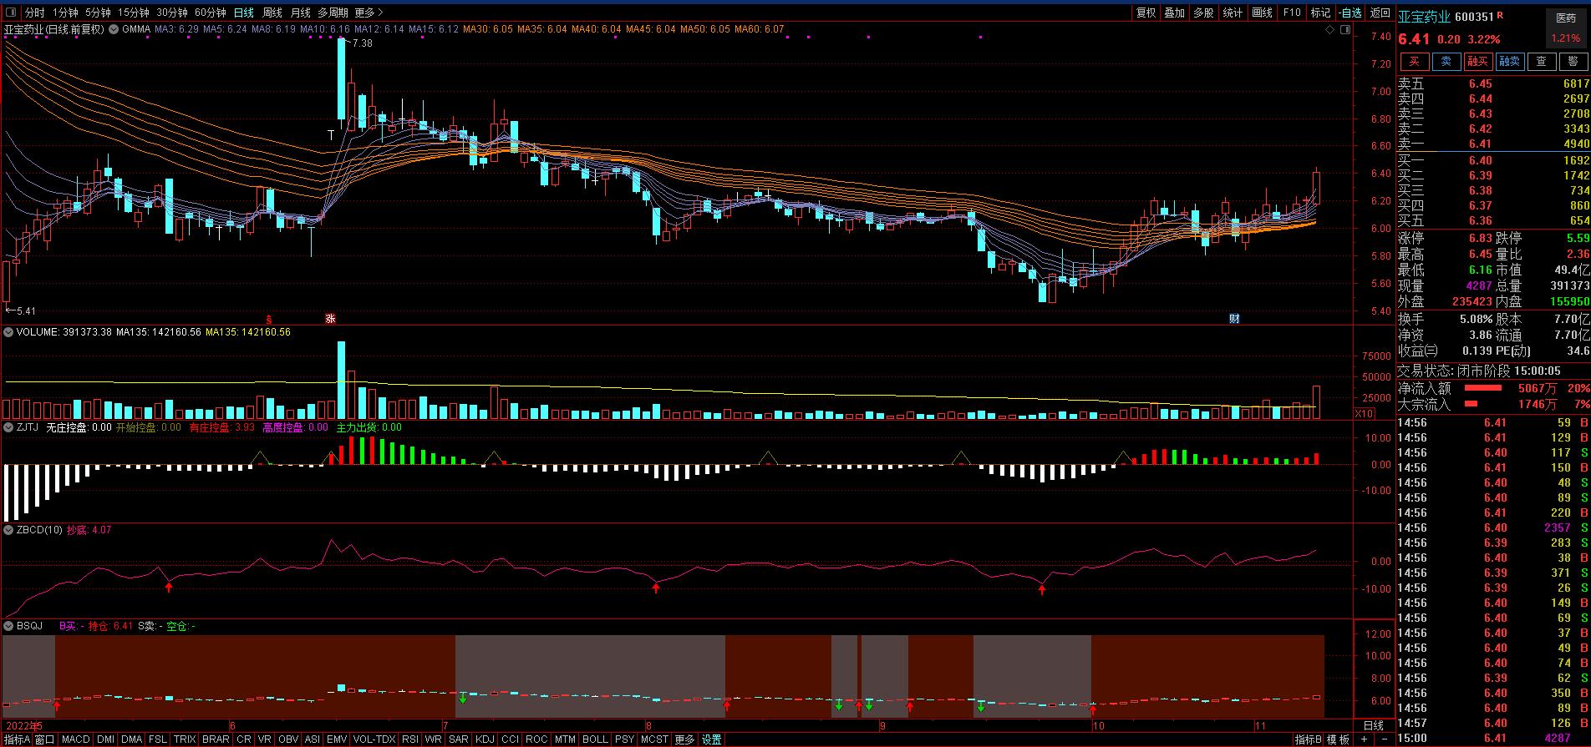Click the 查 query button
This screenshot has width=1591, height=747.
click(x=1542, y=61)
